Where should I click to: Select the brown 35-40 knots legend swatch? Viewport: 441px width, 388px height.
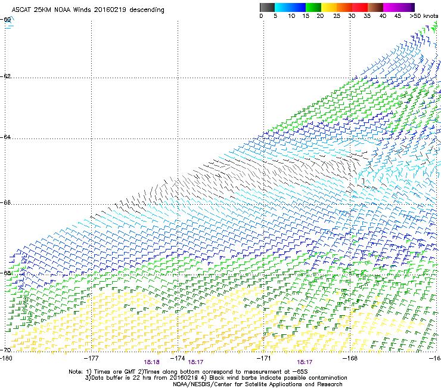(375, 7)
